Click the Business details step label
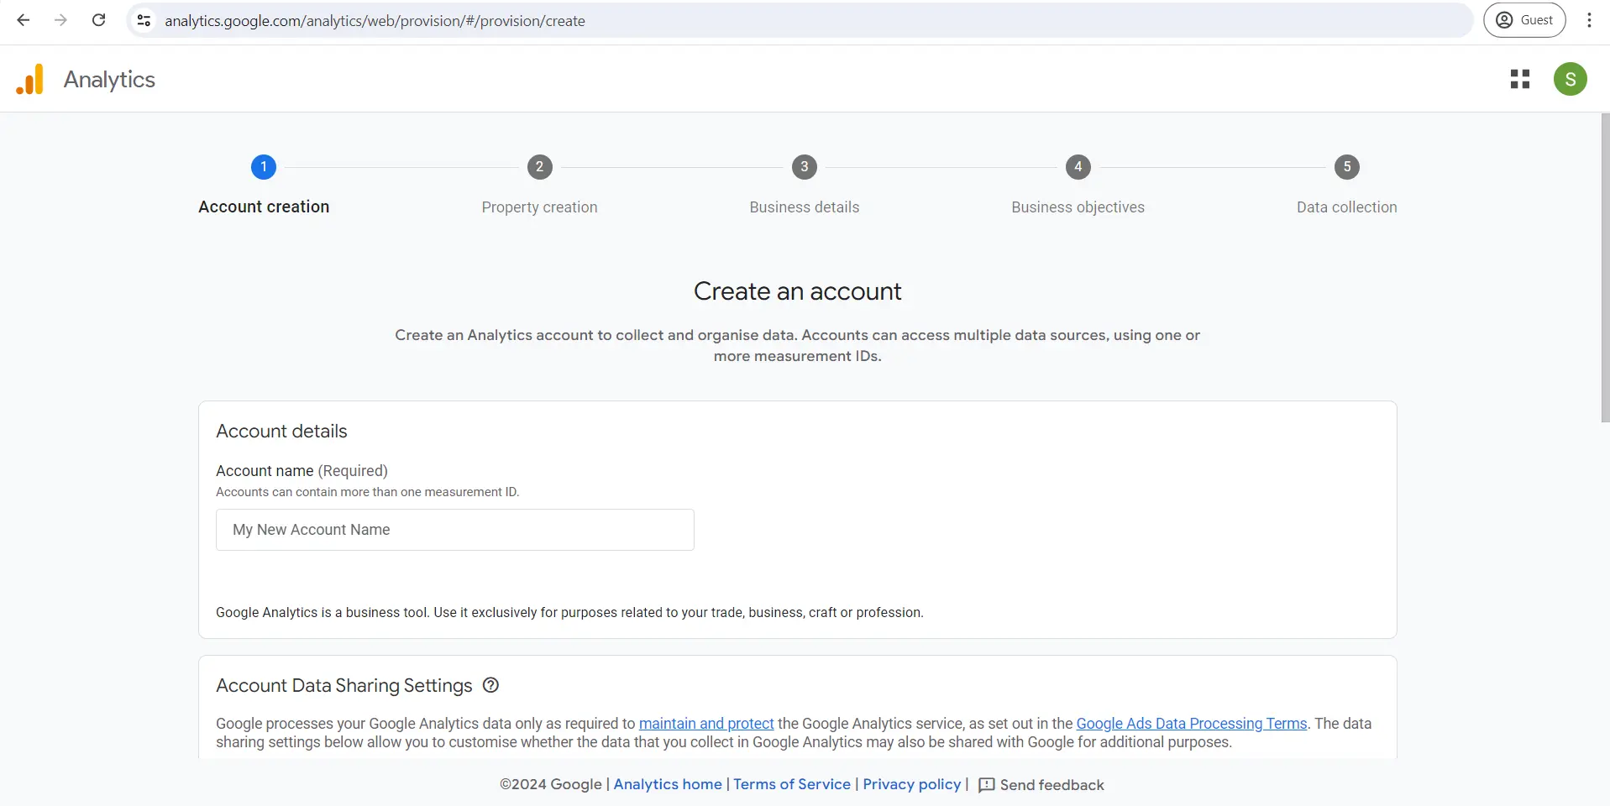The height and width of the screenshot is (806, 1610). click(x=805, y=207)
